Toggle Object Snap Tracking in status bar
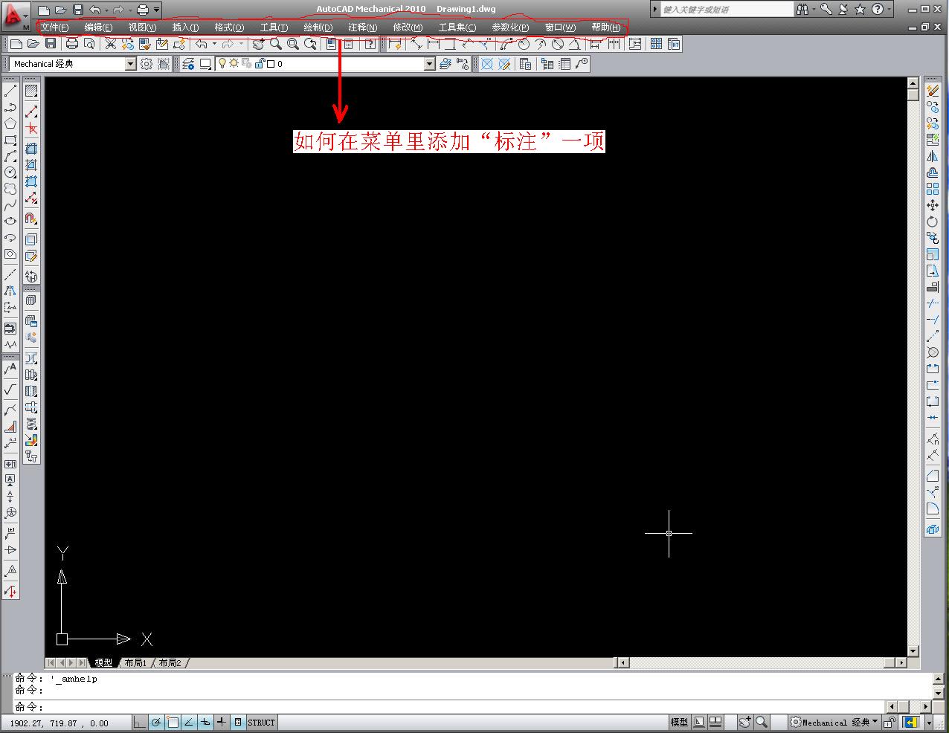Screen dimensions: 949x733 tap(189, 722)
